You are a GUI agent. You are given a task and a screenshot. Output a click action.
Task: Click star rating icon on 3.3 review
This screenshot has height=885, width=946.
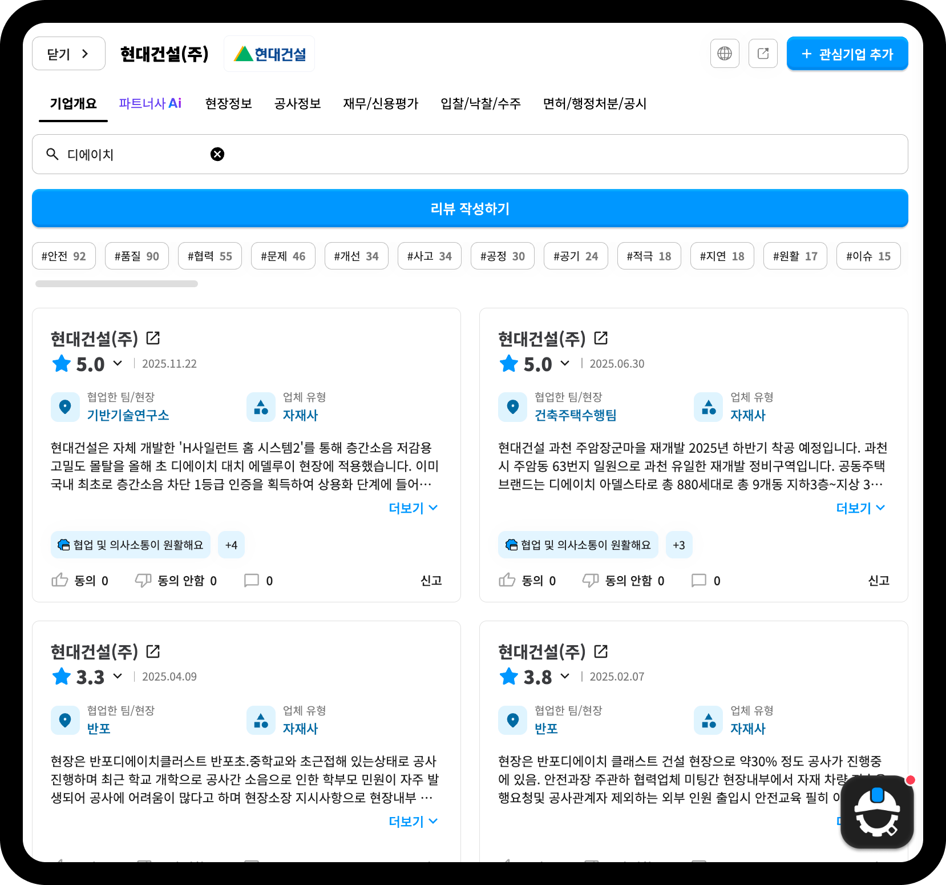click(x=62, y=677)
